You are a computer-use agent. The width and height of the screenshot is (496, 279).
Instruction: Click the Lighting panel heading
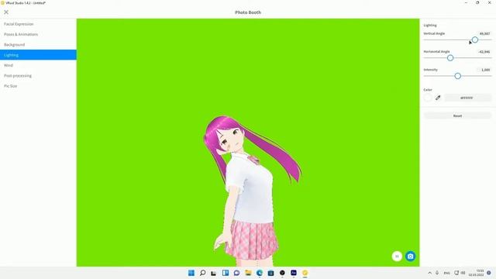(x=430, y=25)
